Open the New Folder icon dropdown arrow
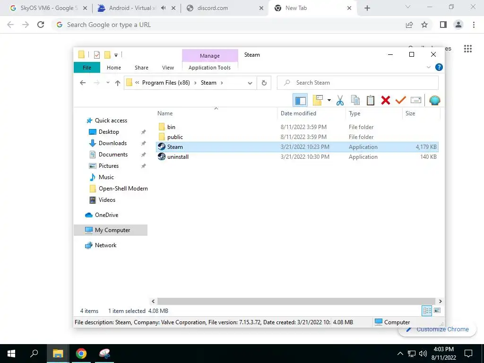 [x=329, y=100]
